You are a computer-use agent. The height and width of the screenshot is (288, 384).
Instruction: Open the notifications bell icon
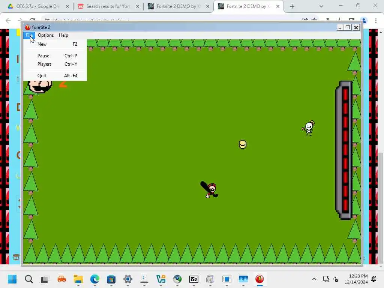(x=374, y=279)
